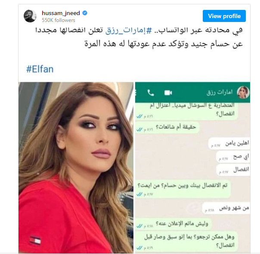Screen dimensions: 260x254
Task: Click the 550K followers text
Action: click(59, 20)
